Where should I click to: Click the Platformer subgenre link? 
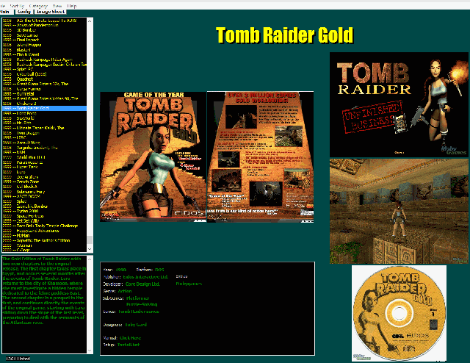click(137, 298)
